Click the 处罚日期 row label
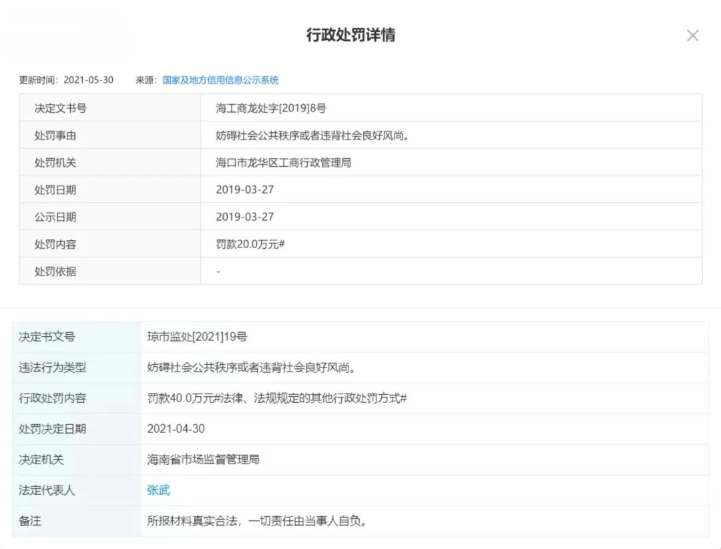This screenshot has height=549, width=721. 55,190
